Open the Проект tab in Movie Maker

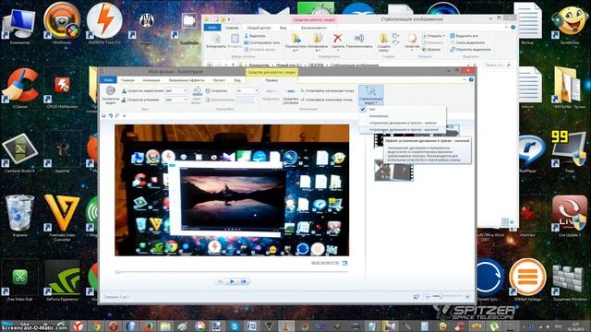[x=219, y=80]
